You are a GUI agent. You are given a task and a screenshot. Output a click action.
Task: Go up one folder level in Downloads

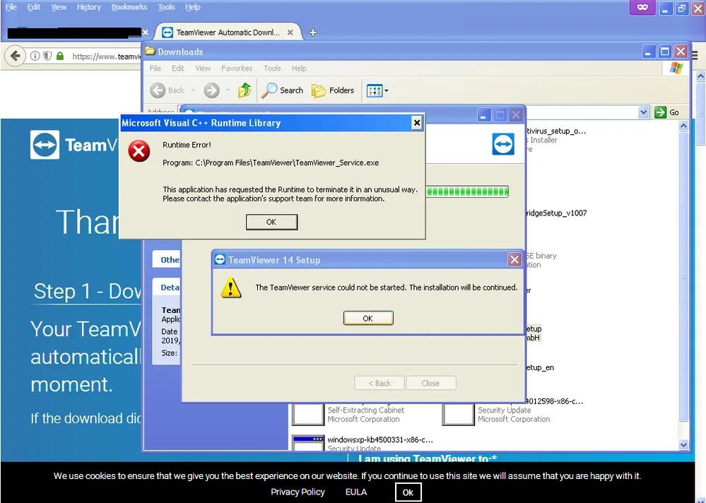pos(245,90)
